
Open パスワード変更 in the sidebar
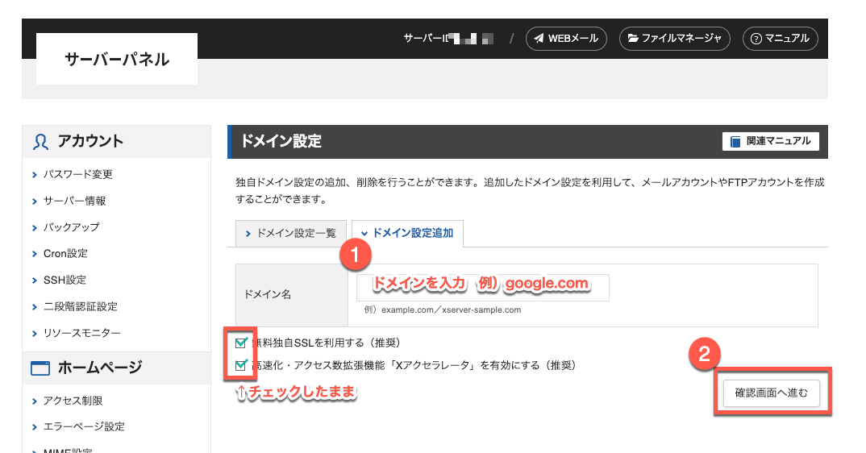[x=77, y=174]
